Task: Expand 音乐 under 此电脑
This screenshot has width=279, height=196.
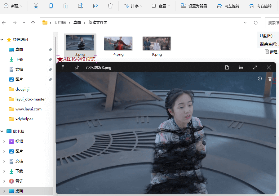Action: click(x=4, y=181)
